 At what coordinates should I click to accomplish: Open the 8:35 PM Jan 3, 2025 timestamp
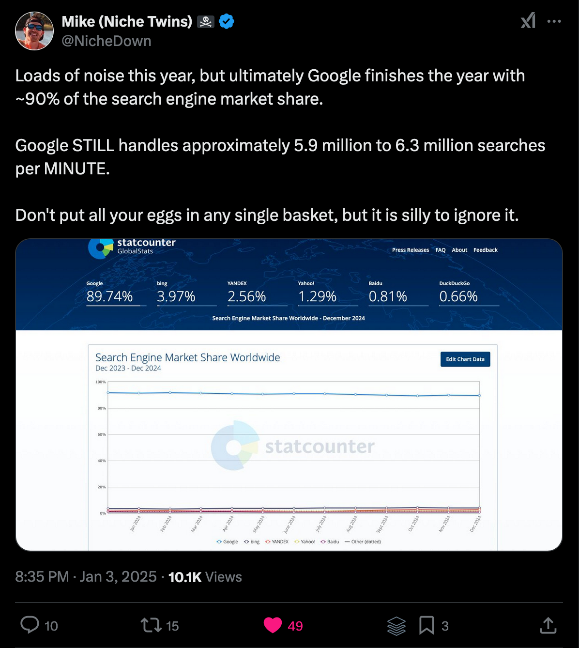click(x=86, y=577)
